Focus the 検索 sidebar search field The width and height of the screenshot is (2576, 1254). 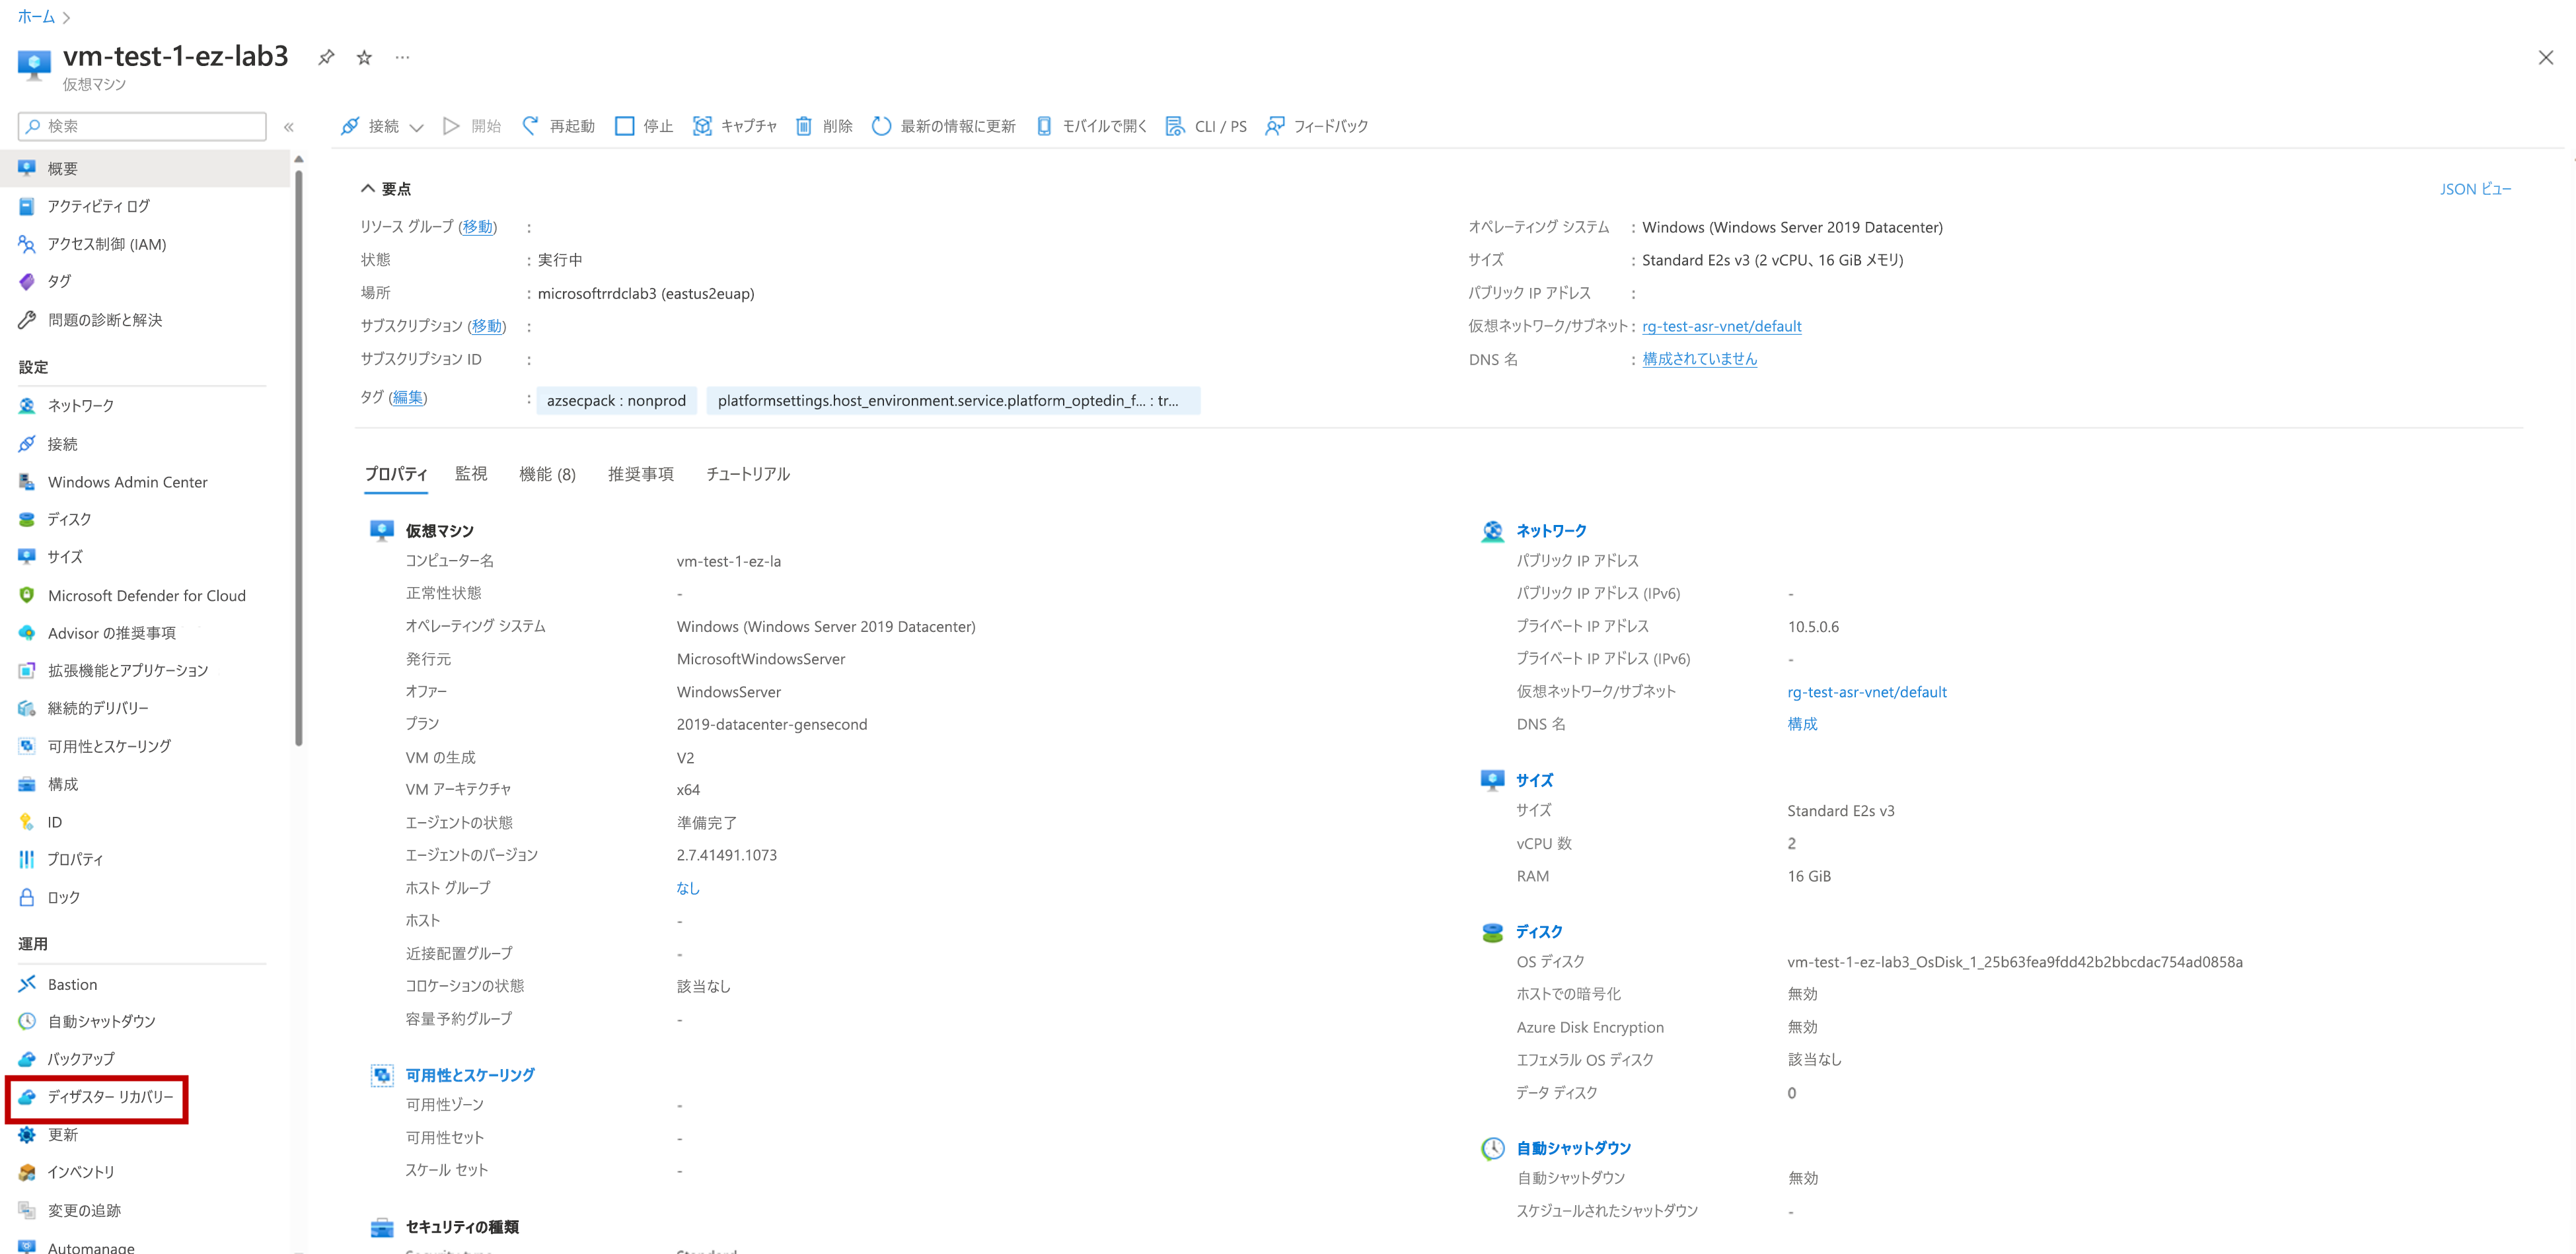click(x=142, y=126)
